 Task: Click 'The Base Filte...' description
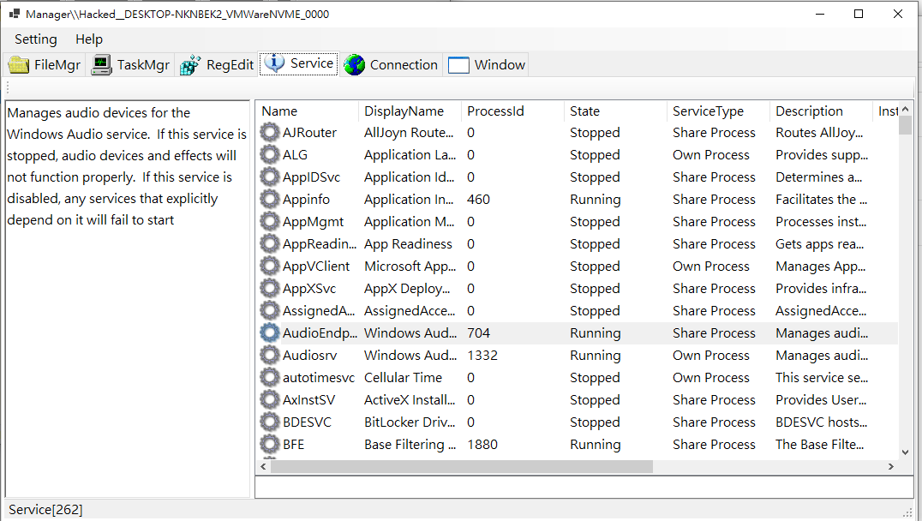(820, 445)
